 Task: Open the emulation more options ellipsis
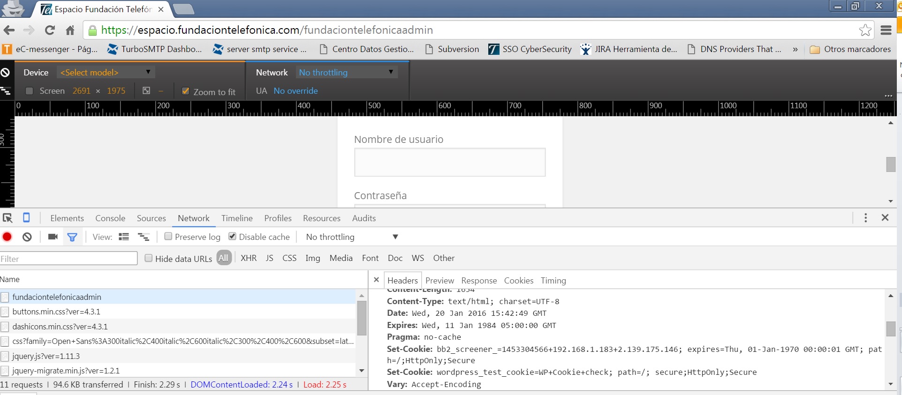(x=888, y=96)
